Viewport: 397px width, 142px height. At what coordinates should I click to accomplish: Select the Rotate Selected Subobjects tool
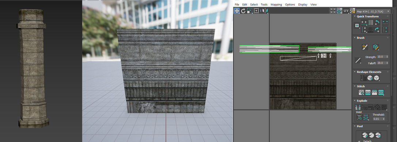[x=243, y=11]
